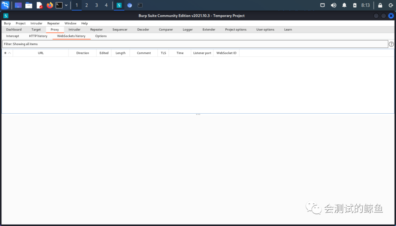Select the Burp Suite taskbar window icon

[x=119, y=5]
